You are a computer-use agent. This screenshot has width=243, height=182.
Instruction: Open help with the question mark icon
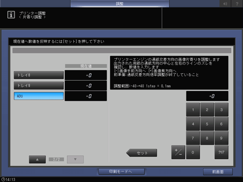(237, 4)
